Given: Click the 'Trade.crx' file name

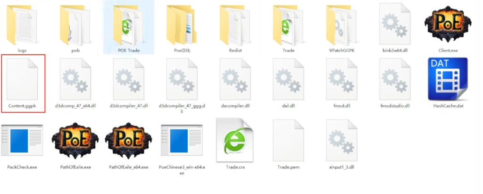Looking at the screenshot, I should click(x=235, y=167).
